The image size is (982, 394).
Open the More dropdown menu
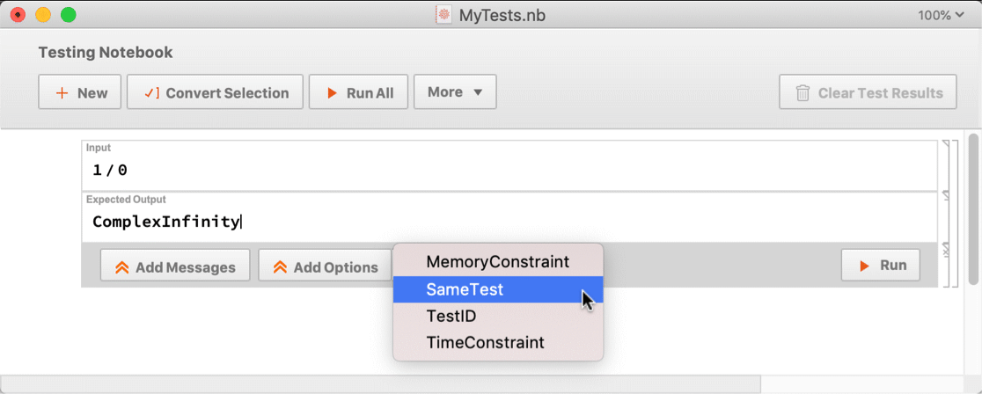[455, 92]
